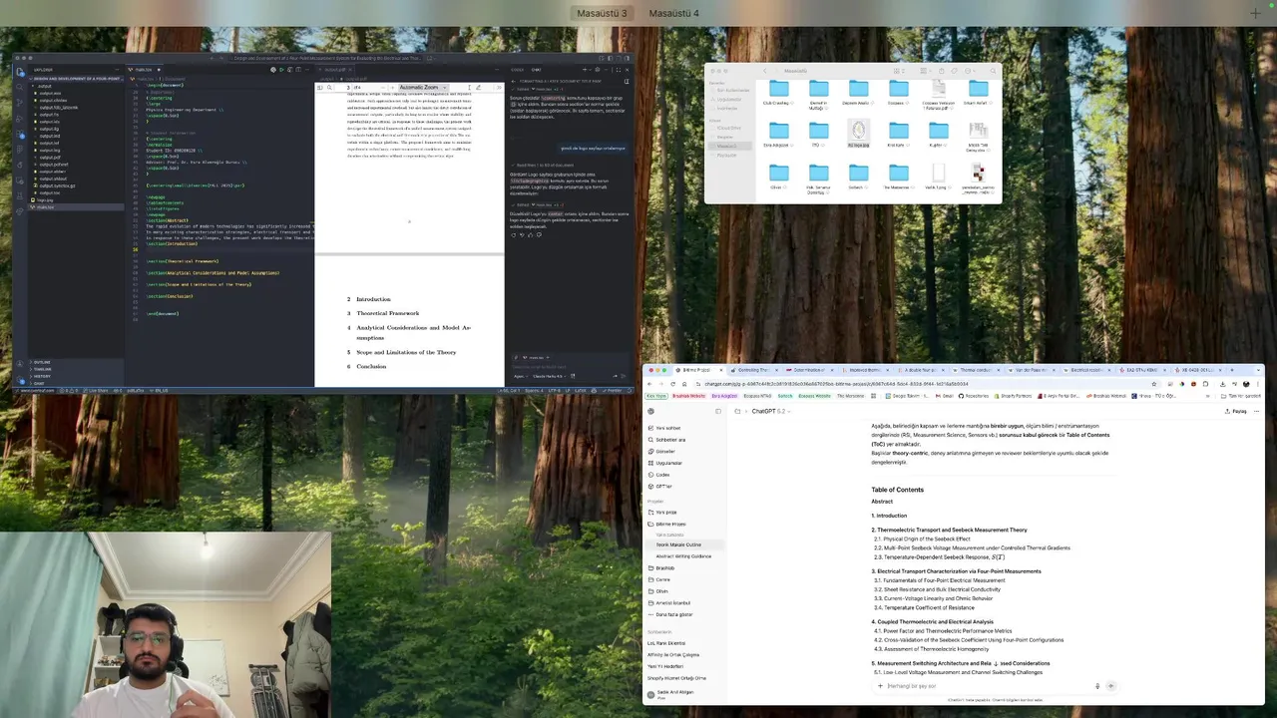The height and width of the screenshot is (718, 1277).
Task: Open the ChatGPT model selector dropdown
Action: pyautogui.click(x=771, y=411)
